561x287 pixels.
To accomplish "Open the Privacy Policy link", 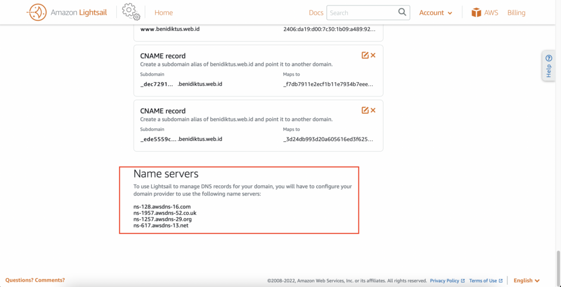I will [447, 280].
